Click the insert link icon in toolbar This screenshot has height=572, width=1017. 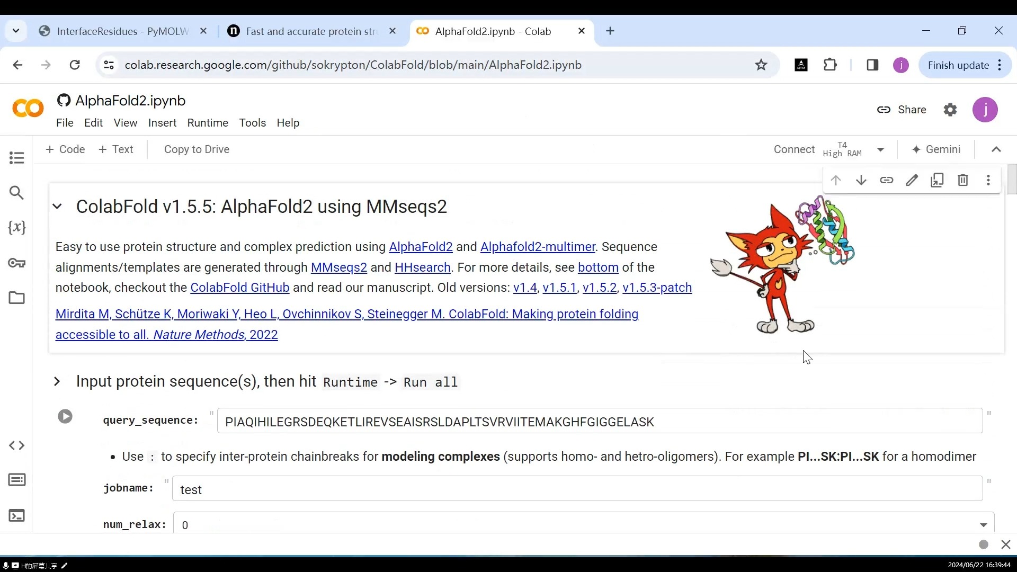click(x=886, y=181)
